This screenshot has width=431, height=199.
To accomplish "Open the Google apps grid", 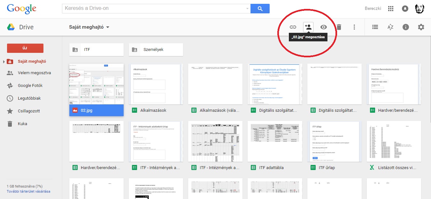I will pos(390,9).
